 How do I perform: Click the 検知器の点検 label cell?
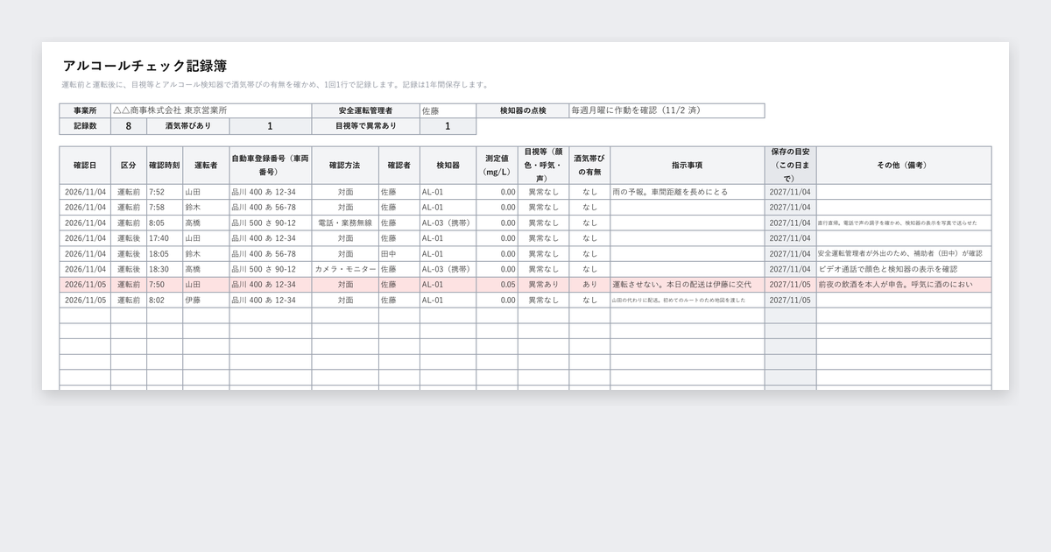tap(523, 111)
